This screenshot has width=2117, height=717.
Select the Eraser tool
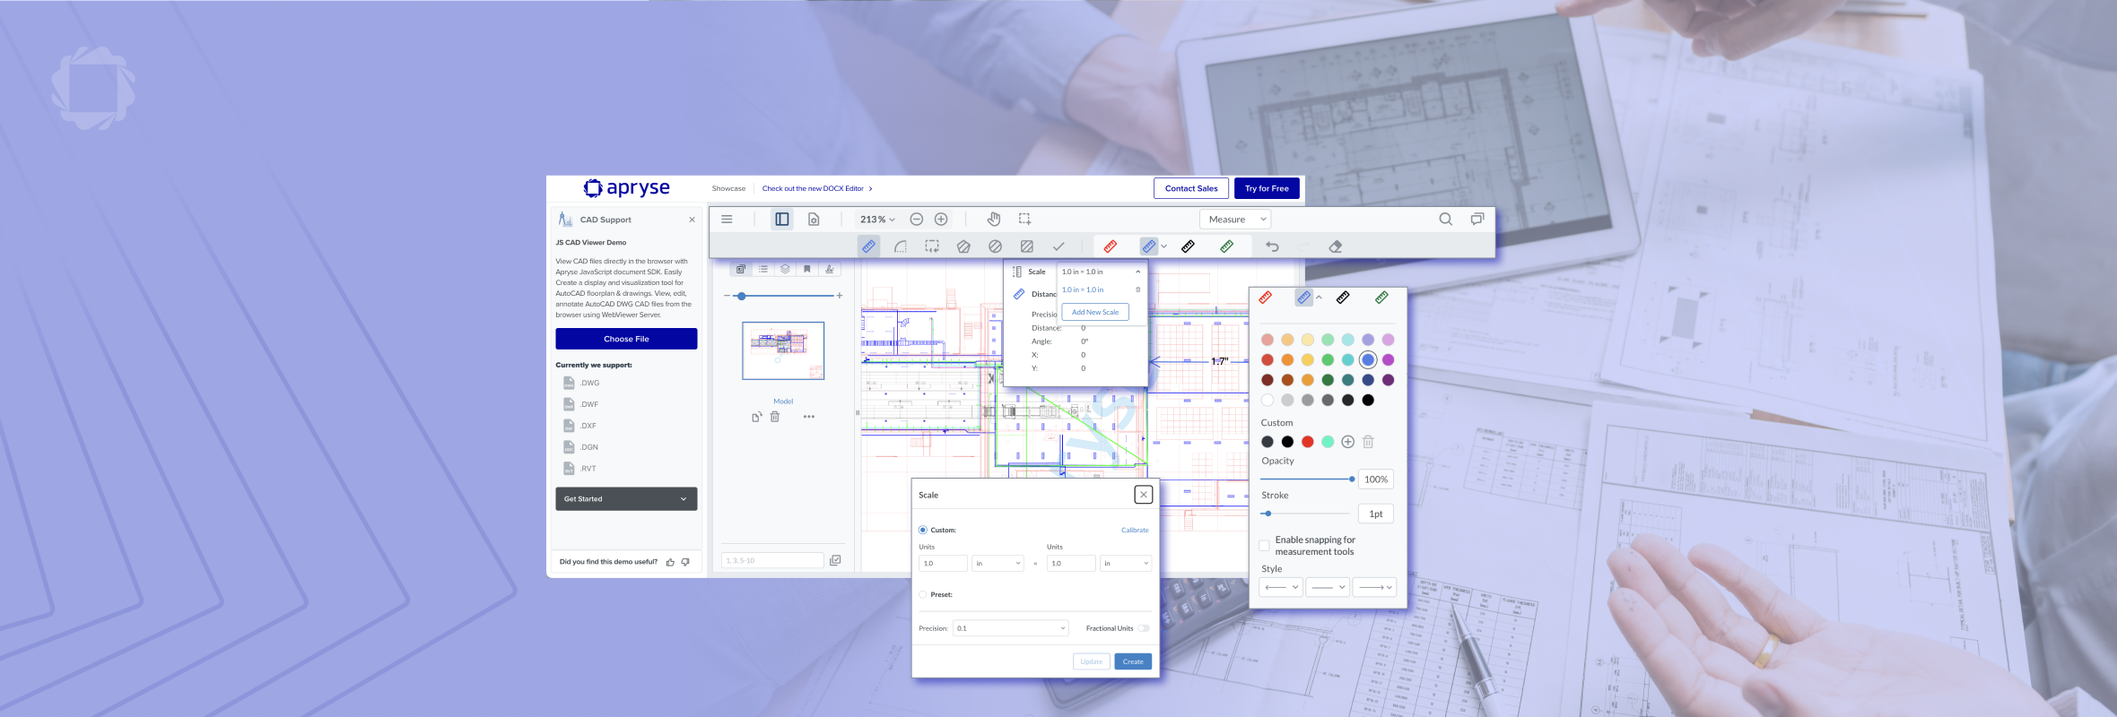point(1336,246)
